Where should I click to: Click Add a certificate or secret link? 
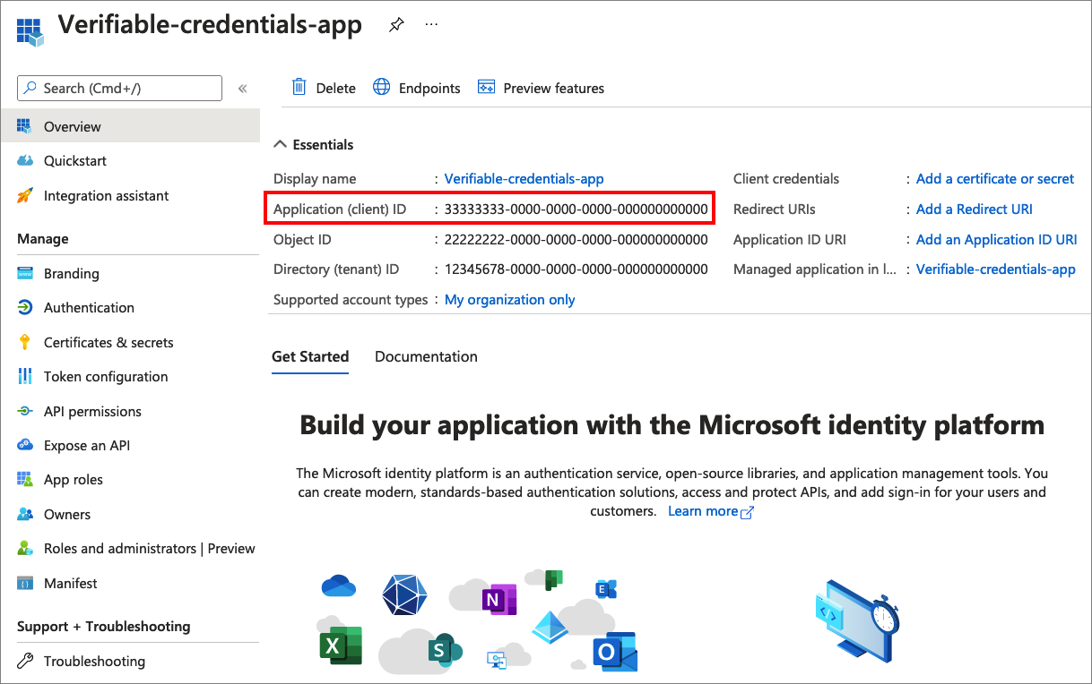click(x=994, y=179)
